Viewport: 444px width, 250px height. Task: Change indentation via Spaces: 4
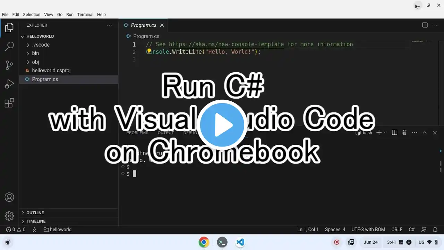coord(335,230)
